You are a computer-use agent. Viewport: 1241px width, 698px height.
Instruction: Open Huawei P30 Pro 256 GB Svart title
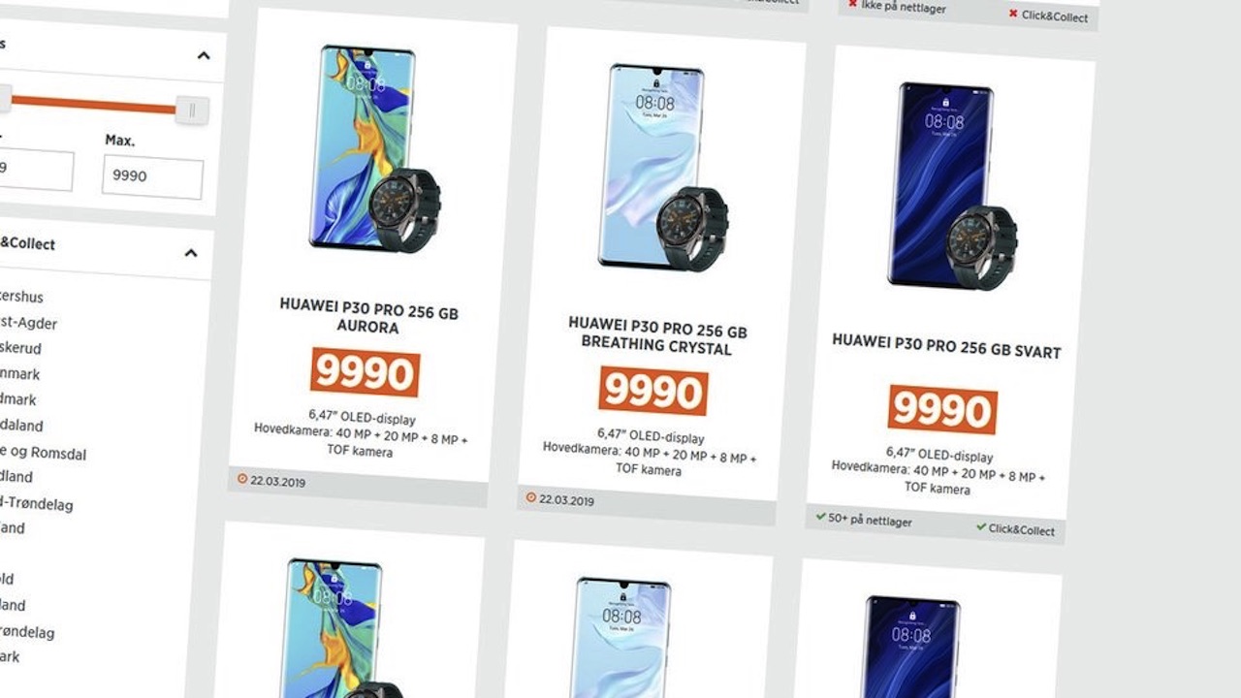tap(946, 346)
